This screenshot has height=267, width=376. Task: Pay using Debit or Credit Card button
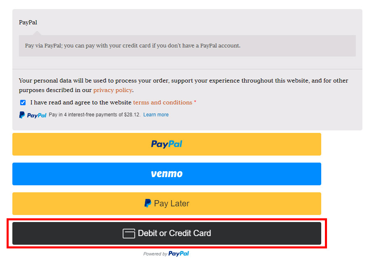(167, 233)
